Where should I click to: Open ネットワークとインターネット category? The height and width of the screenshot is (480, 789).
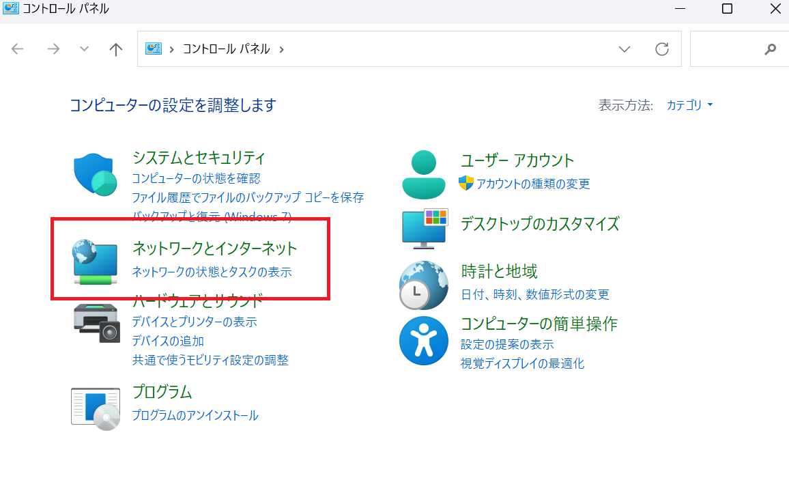point(215,249)
